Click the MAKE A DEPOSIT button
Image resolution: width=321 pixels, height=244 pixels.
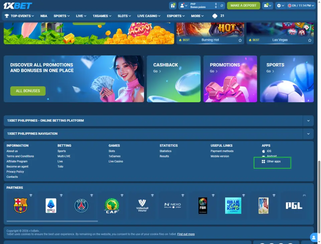tap(243, 5)
